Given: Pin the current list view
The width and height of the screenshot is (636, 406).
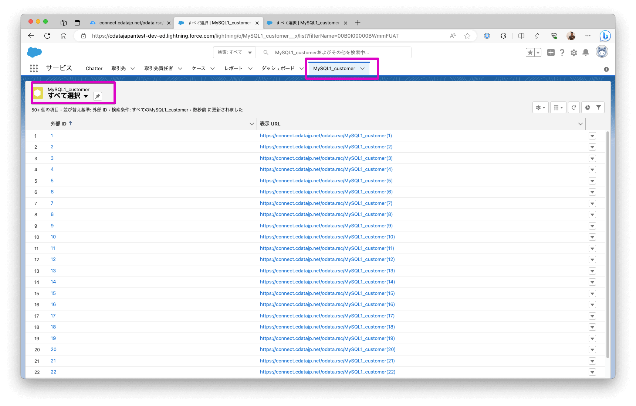Looking at the screenshot, I should [x=98, y=96].
